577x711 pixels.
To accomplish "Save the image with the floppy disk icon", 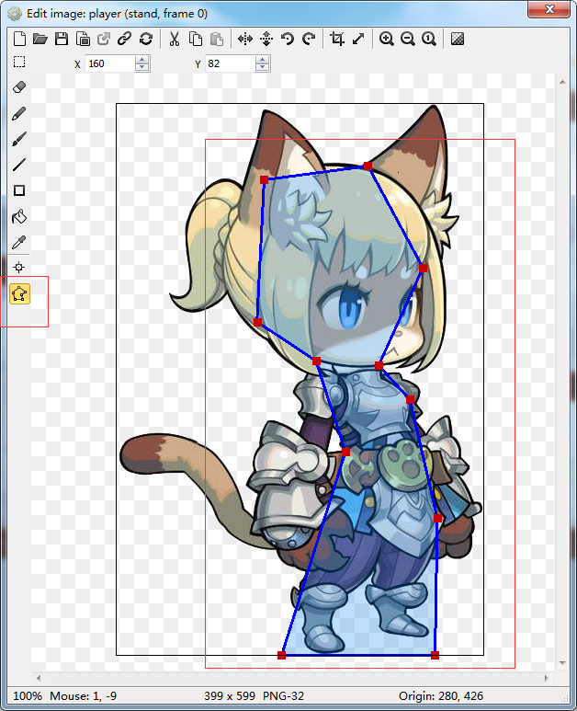I will pos(62,39).
